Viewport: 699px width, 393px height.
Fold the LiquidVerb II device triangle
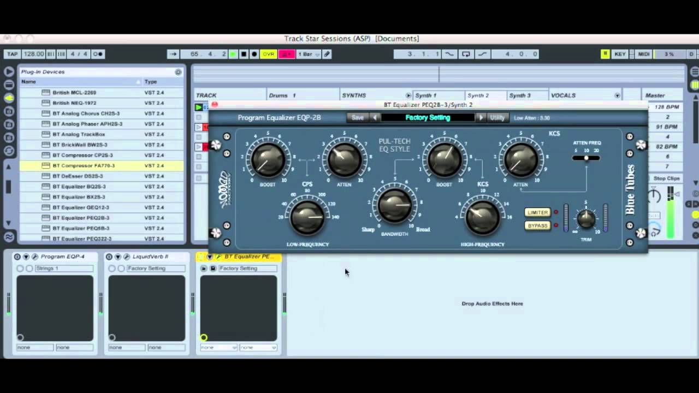click(117, 257)
